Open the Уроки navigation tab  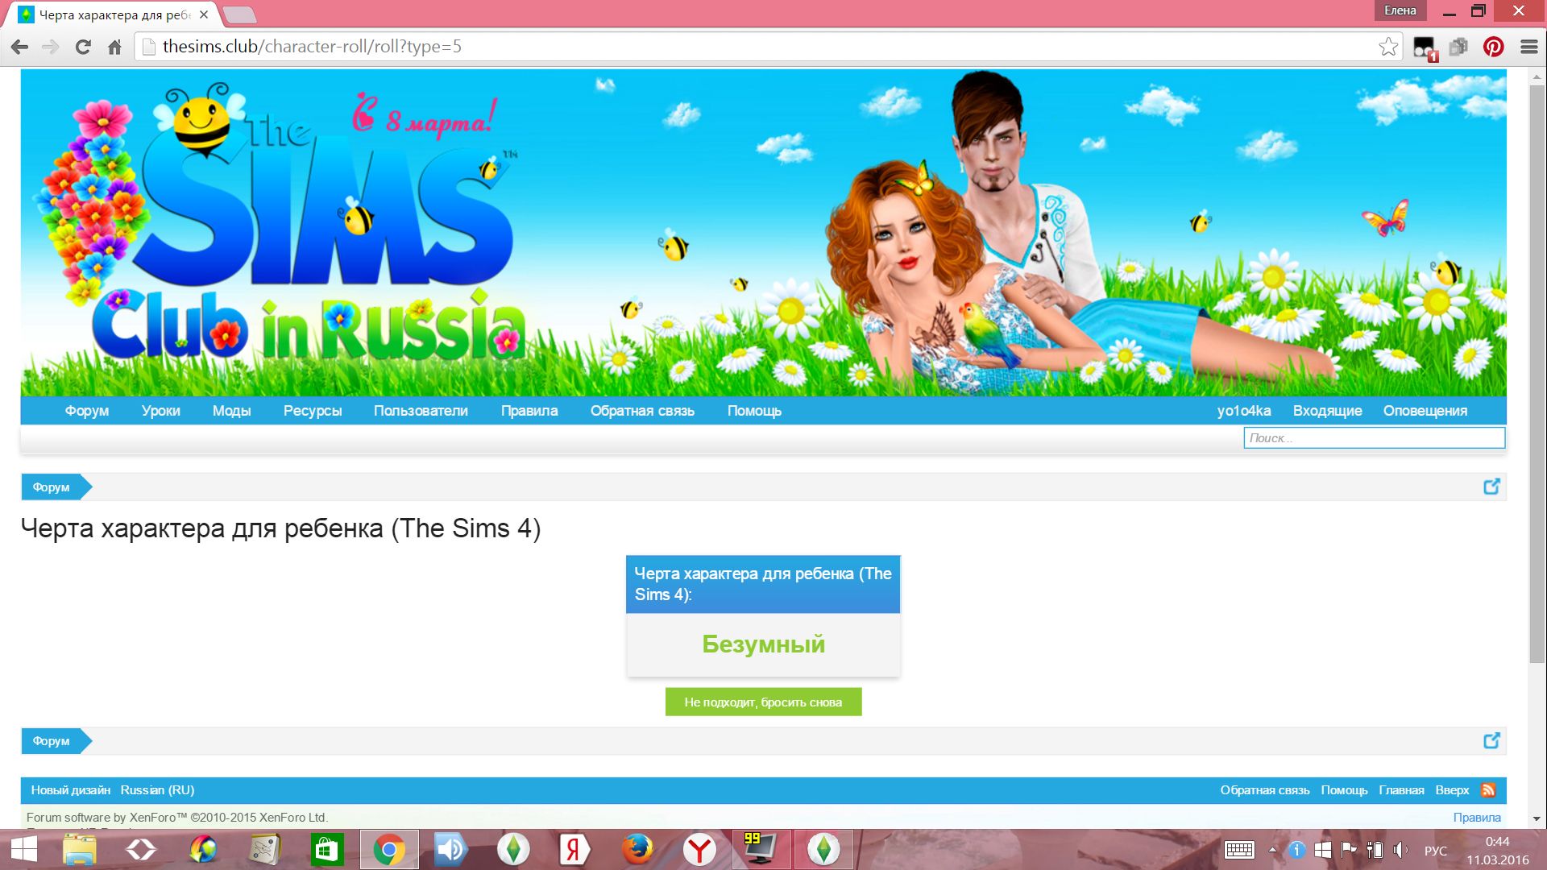point(161,411)
